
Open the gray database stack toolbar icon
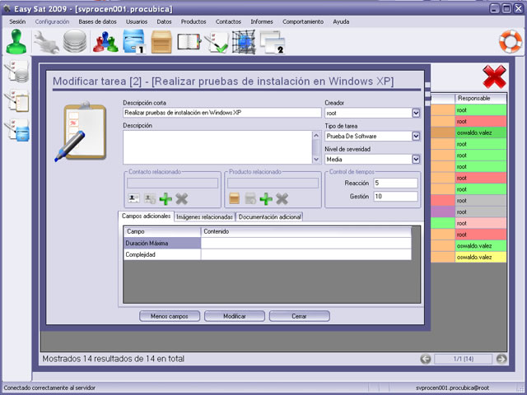coord(75,42)
